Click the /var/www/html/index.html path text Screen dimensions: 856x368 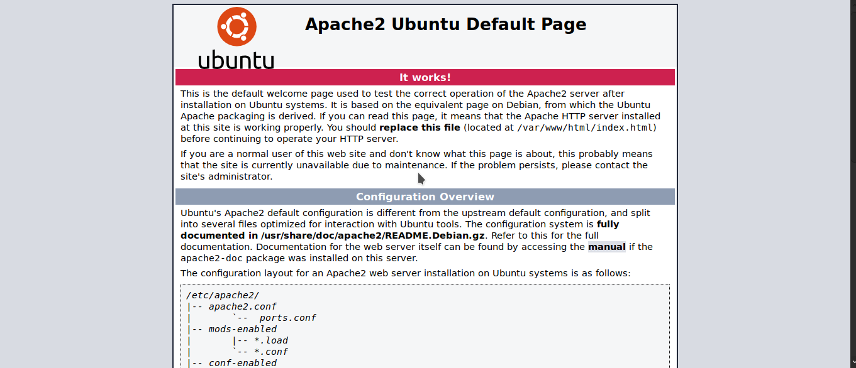tap(585, 127)
